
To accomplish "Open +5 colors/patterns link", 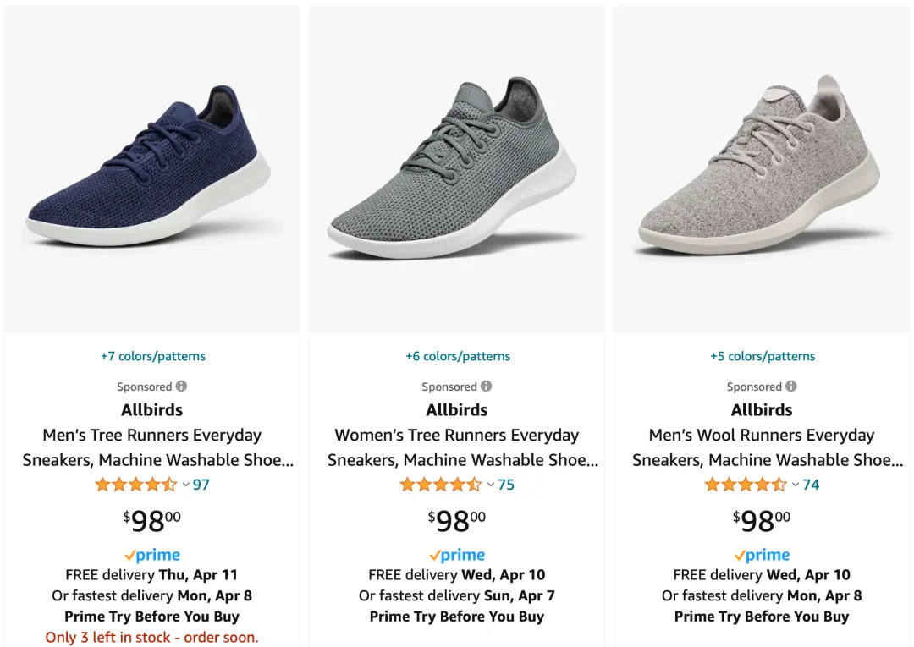I will (763, 356).
